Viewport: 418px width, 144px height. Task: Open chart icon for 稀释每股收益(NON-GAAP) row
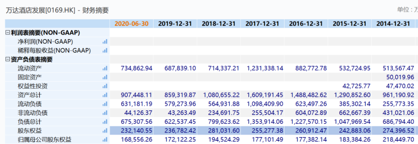click(105, 50)
